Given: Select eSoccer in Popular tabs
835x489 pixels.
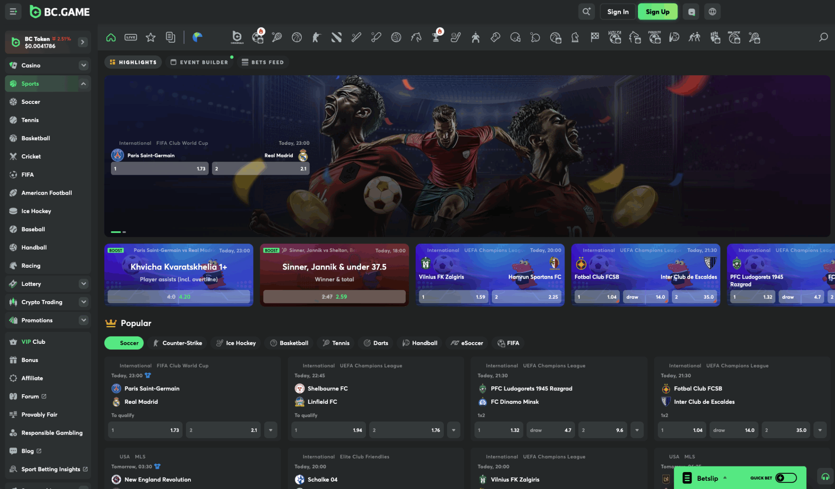Looking at the screenshot, I should tap(467, 343).
